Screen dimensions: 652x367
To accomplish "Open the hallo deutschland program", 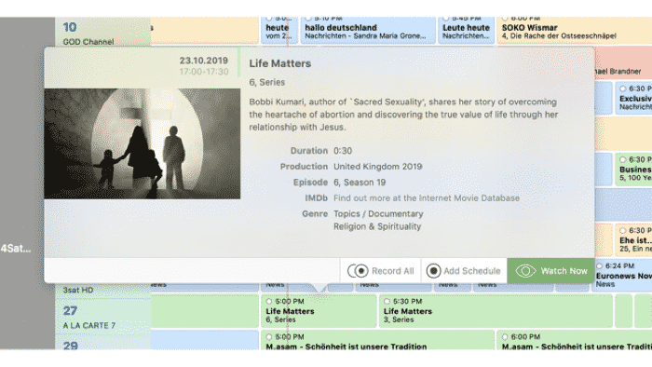I will tap(368, 30).
